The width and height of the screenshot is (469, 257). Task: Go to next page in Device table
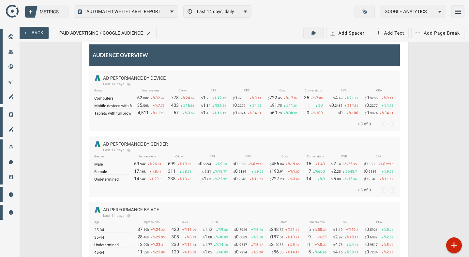click(392, 124)
